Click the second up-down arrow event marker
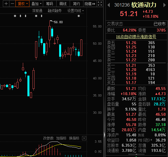The height and width of the screenshot is (157, 168). (26, 16)
